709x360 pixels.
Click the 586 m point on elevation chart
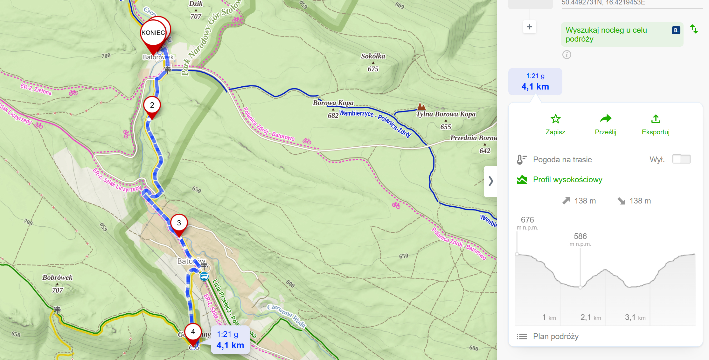point(580,287)
